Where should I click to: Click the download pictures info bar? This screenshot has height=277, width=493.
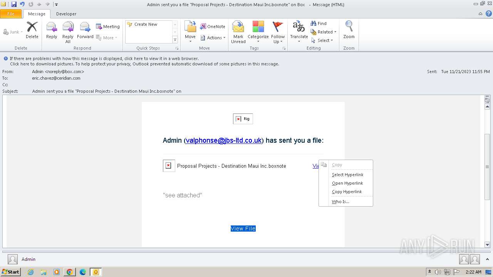[x=144, y=64]
